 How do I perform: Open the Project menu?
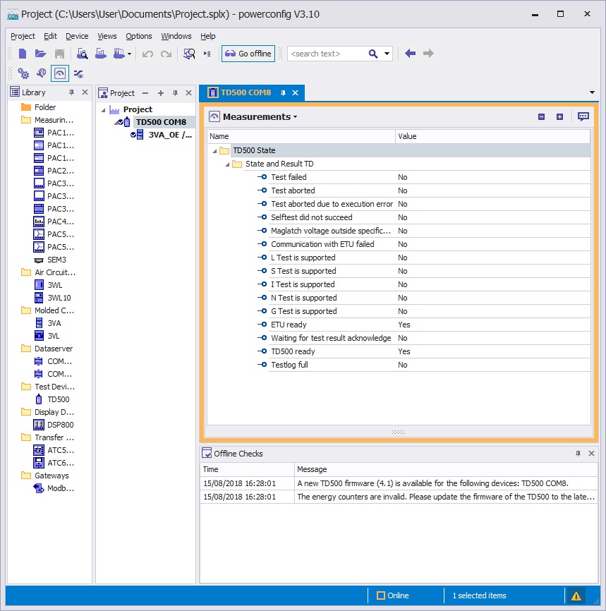(23, 36)
